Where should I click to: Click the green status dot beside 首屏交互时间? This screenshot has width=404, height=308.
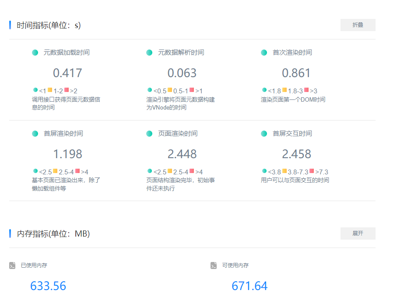tap(264, 134)
